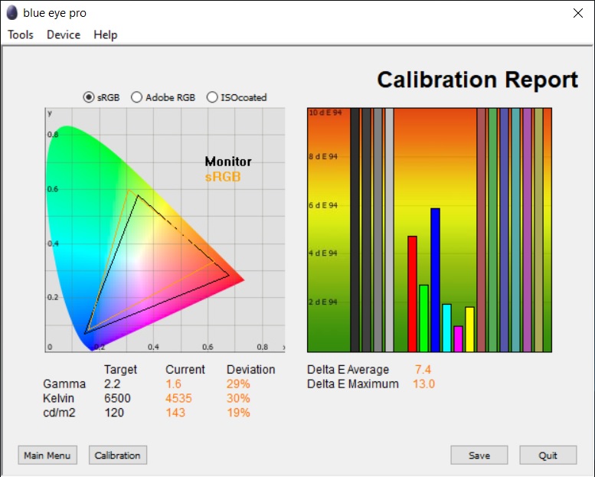Pick the short cyan Delta E bar
Screen dimensions: 595x477
click(446, 327)
